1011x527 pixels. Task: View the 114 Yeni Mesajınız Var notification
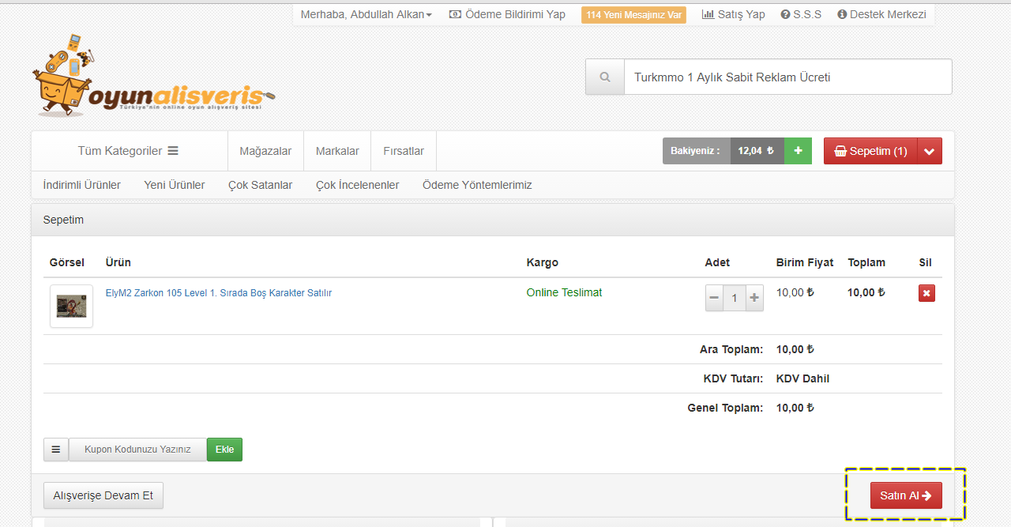tap(633, 15)
